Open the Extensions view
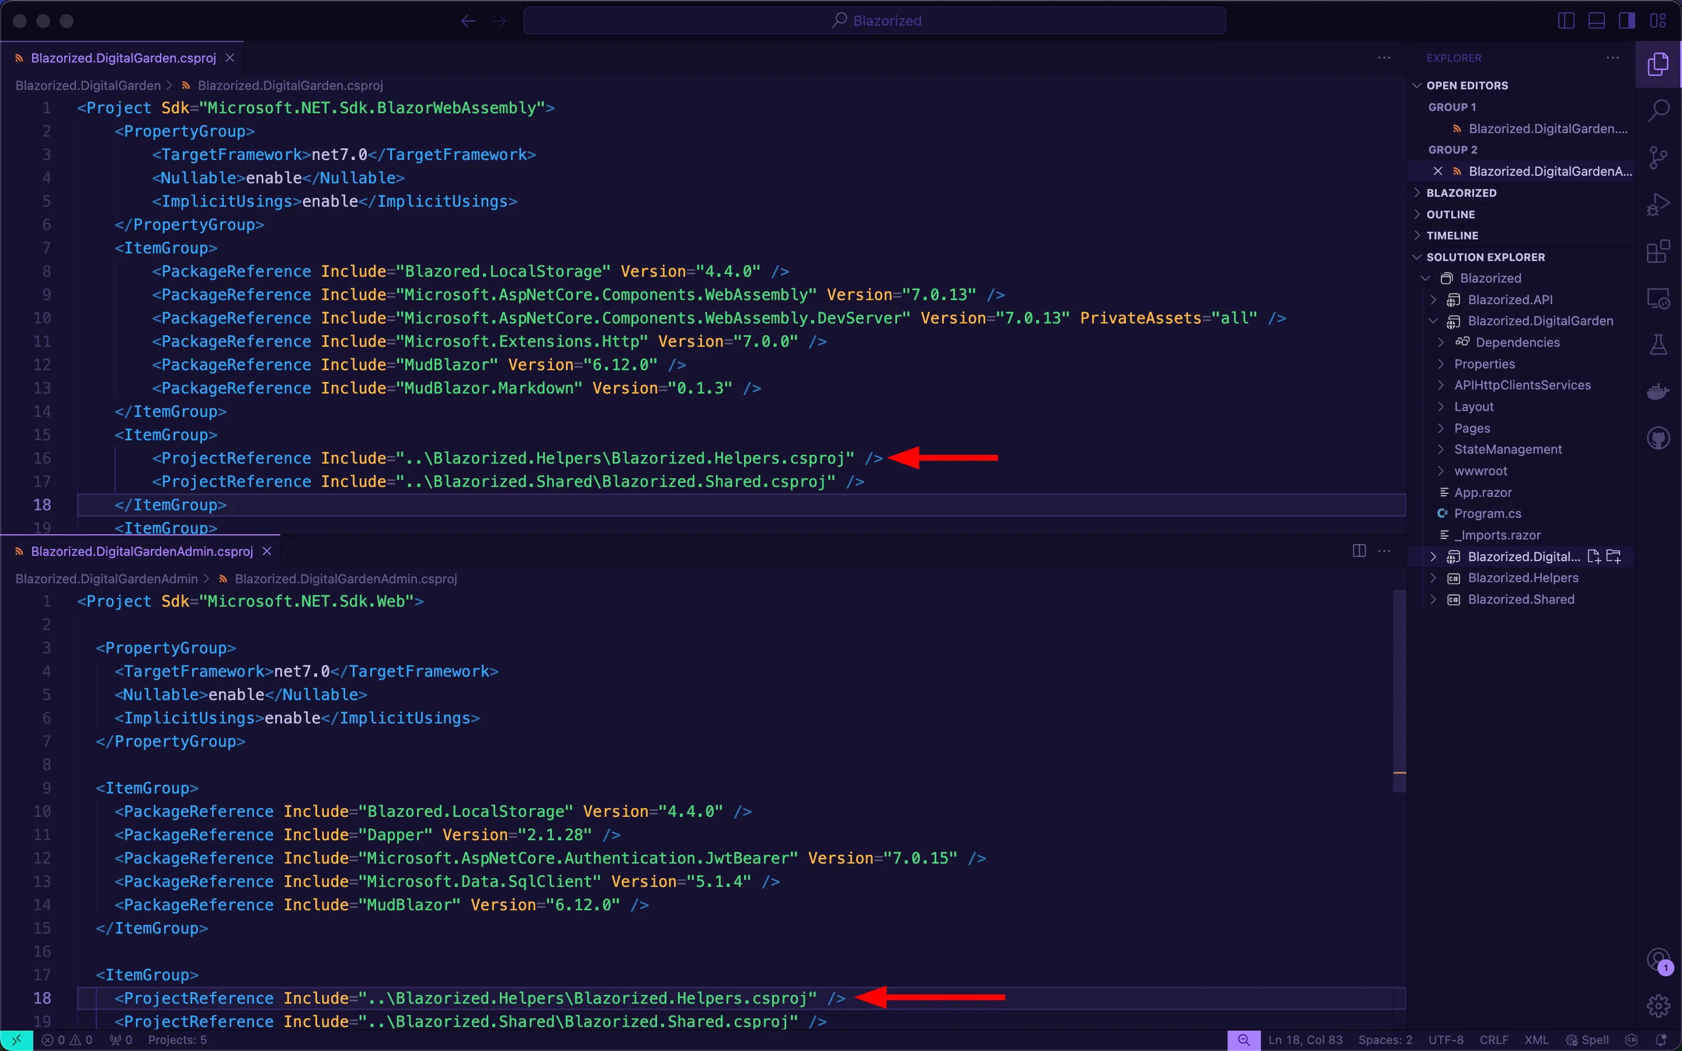 coord(1659,251)
